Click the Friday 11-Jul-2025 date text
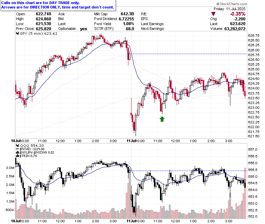The image size is (265, 224). [x=230, y=9]
